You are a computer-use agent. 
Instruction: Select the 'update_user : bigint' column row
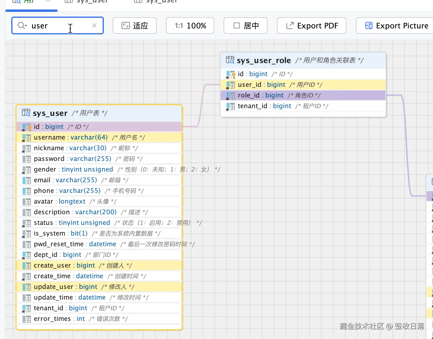[x=99, y=287]
